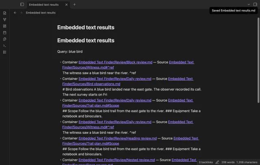
Task: Open command palette terminal icon
Action: click(4, 46)
